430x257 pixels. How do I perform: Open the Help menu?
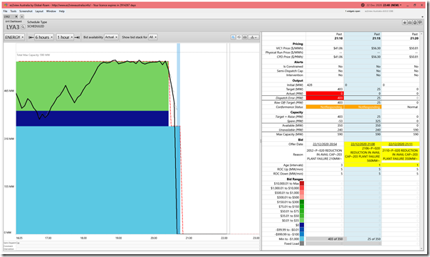point(62,11)
